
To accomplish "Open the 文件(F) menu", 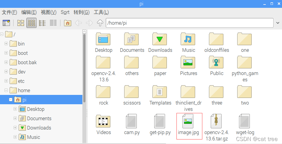I will pyautogui.click(x=9, y=12).
